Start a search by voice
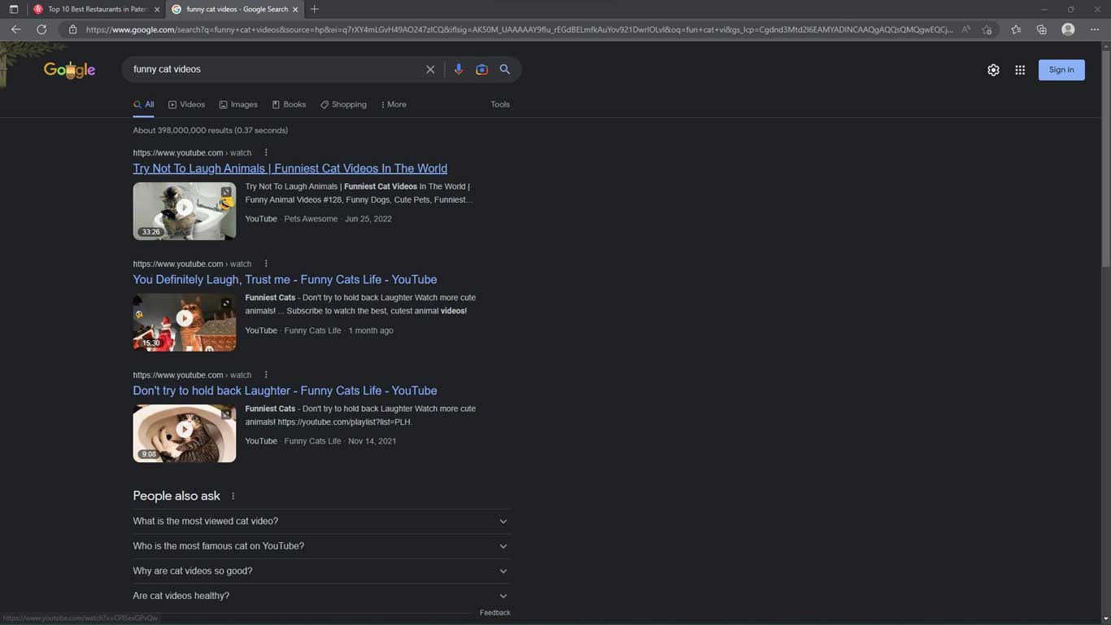1111x625 pixels. (459, 69)
